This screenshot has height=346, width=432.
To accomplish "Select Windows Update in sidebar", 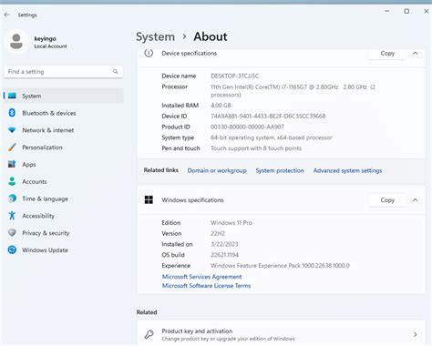I will point(64,249).
